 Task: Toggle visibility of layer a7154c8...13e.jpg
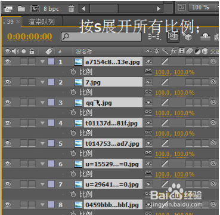pos(8,62)
